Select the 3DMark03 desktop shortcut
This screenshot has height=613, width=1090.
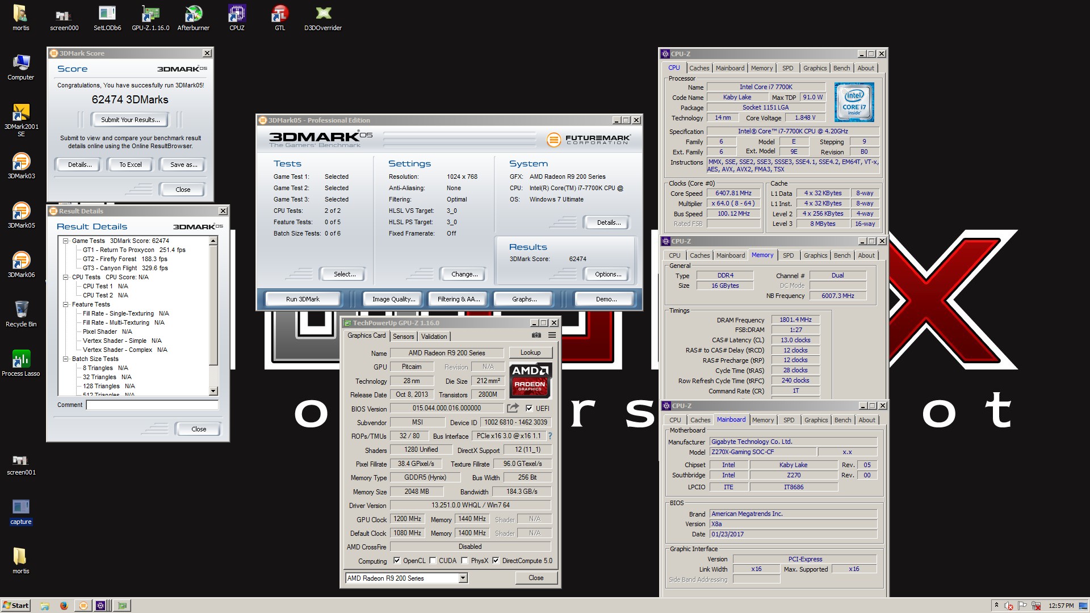(21, 167)
